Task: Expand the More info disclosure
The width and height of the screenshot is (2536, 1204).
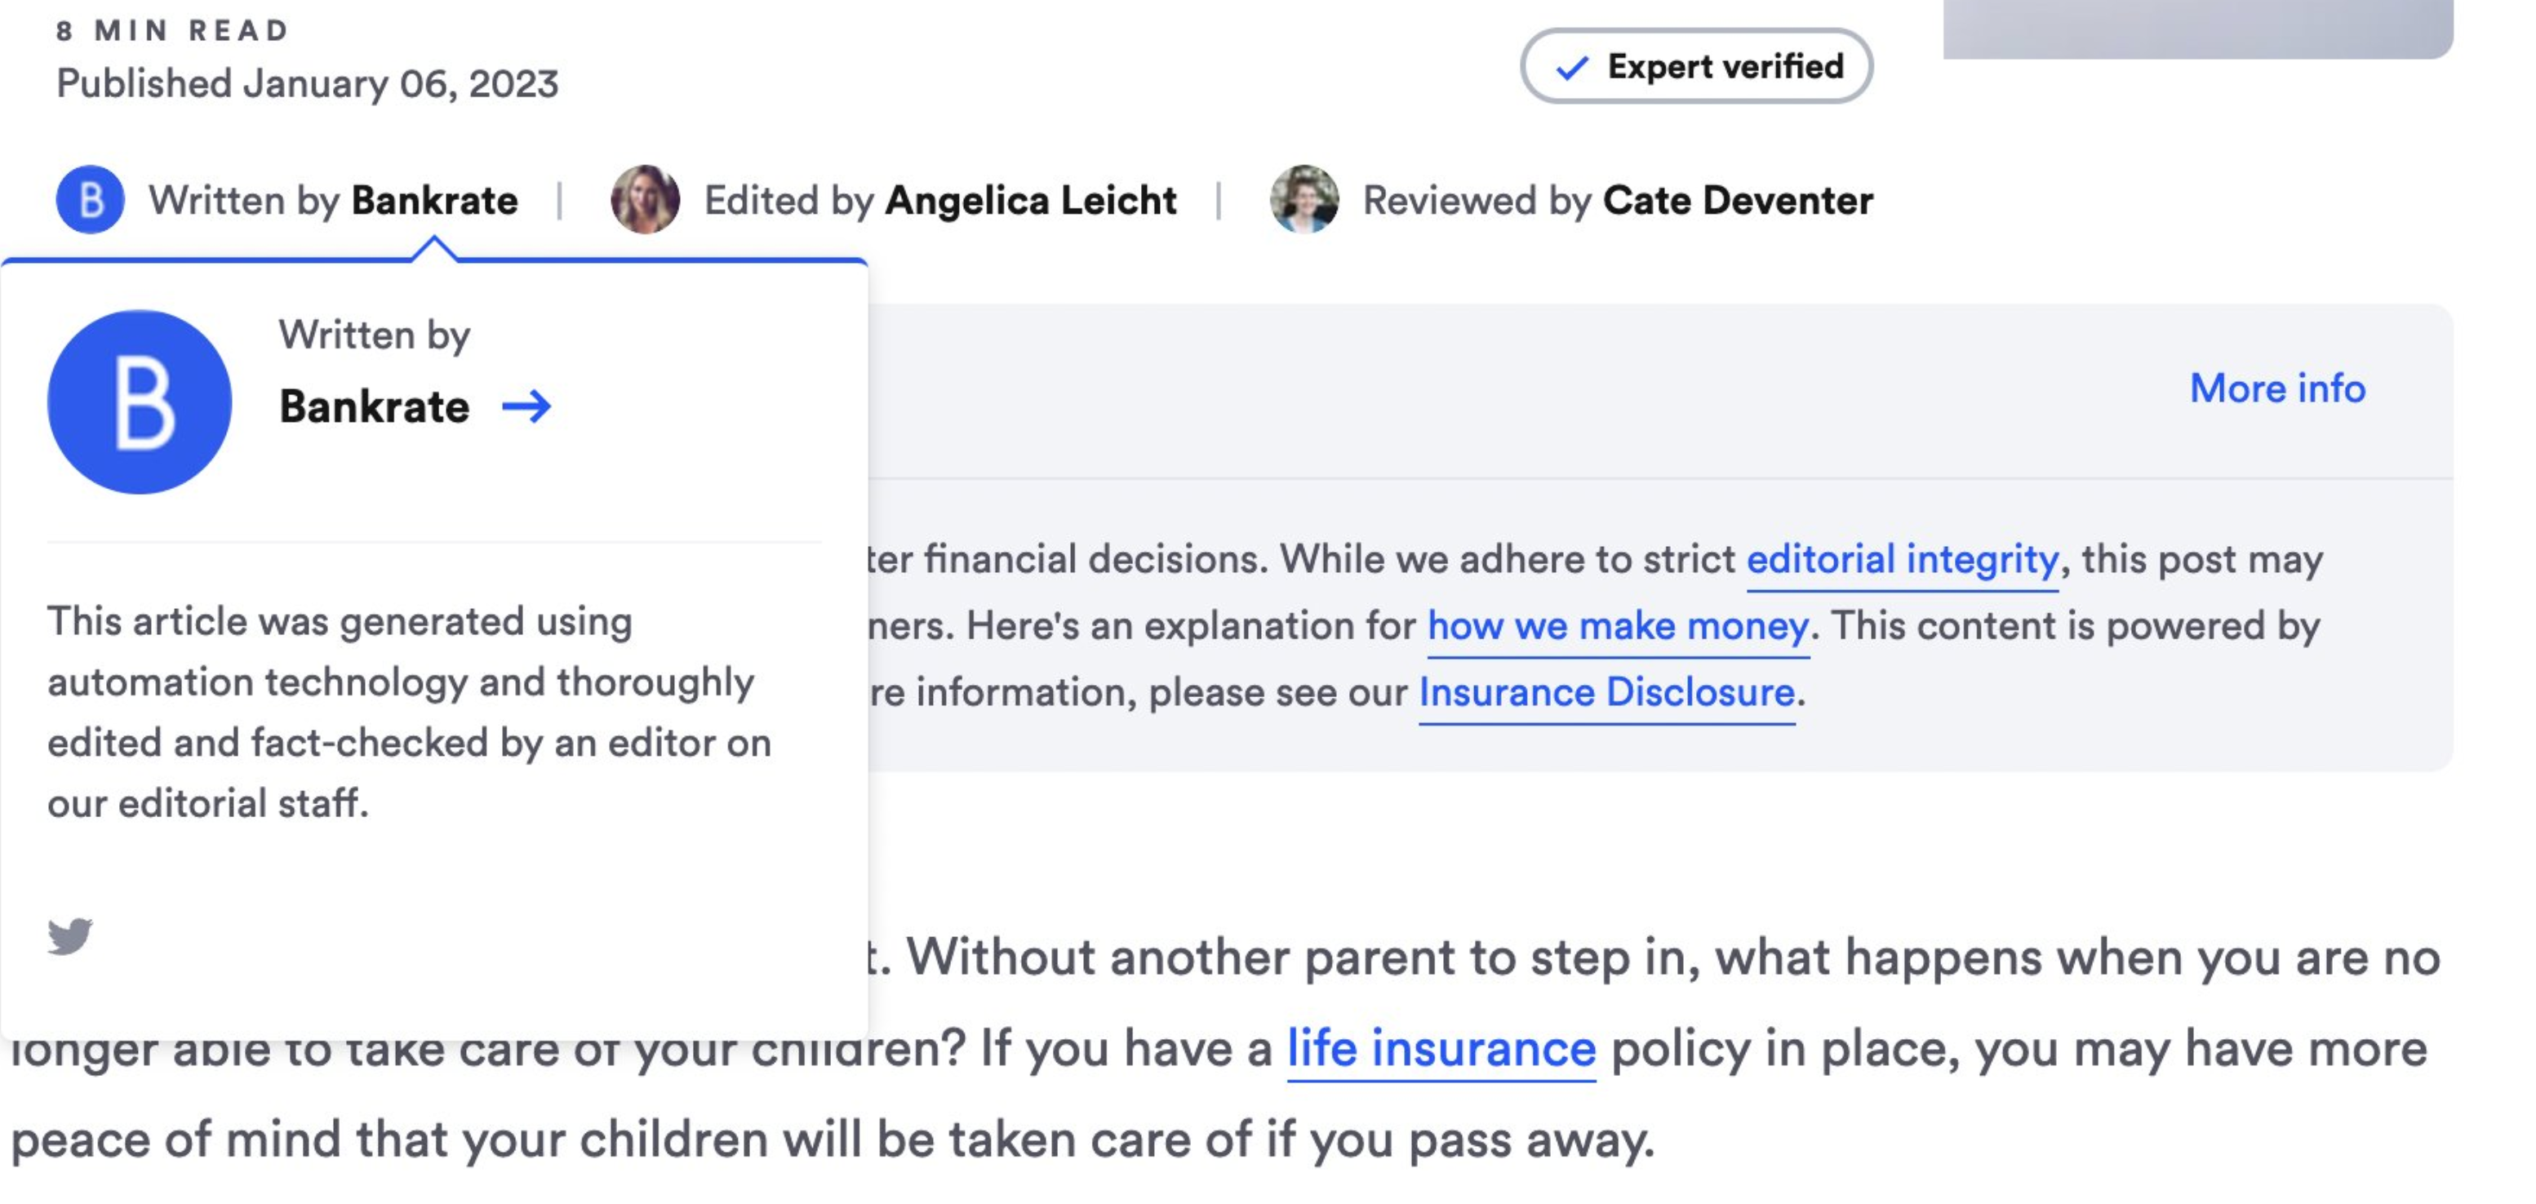Action: (x=2276, y=388)
